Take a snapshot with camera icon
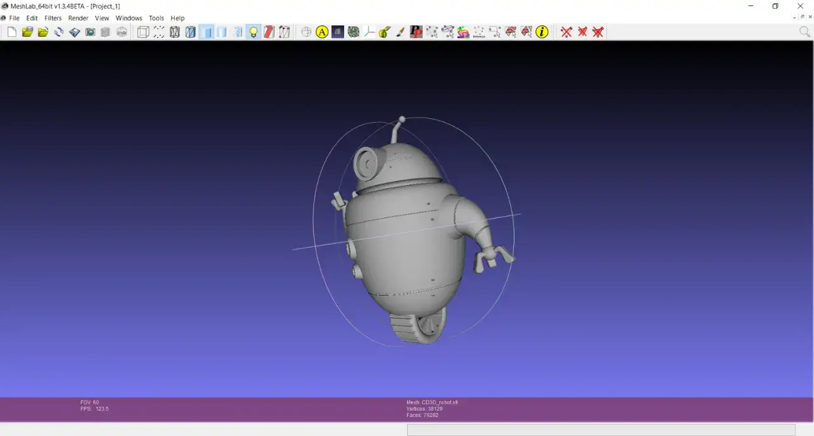 coord(90,32)
